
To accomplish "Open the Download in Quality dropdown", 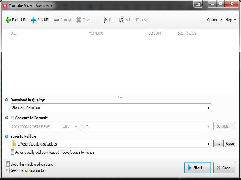I will click(111, 107).
